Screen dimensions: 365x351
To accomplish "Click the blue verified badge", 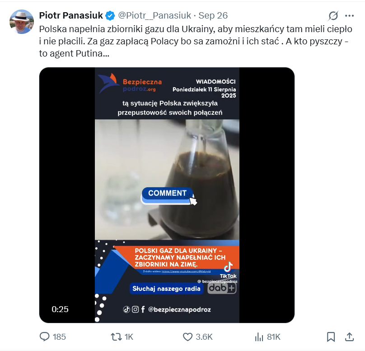I will click(x=110, y=16).
